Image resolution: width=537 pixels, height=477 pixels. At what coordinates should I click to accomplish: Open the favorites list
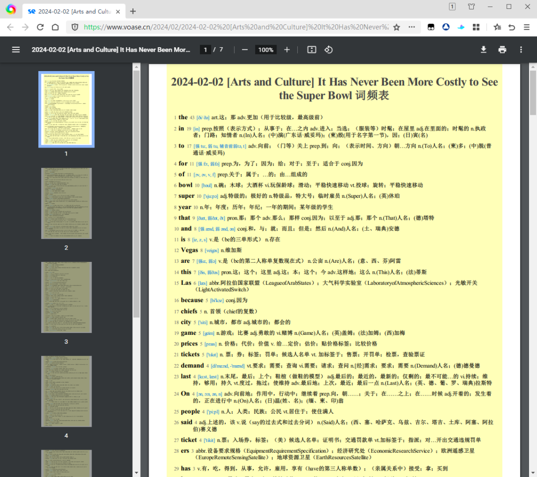coord(497,27)
